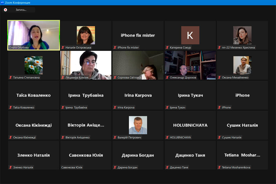Viewport: 276px width, 184px height.
Task: Select Ольга Сербова's active speaker video
Action: [33, 35]
